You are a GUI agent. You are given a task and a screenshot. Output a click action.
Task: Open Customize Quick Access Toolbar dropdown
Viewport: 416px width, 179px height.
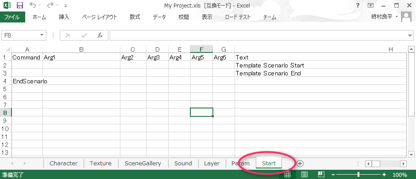(65, 6)
